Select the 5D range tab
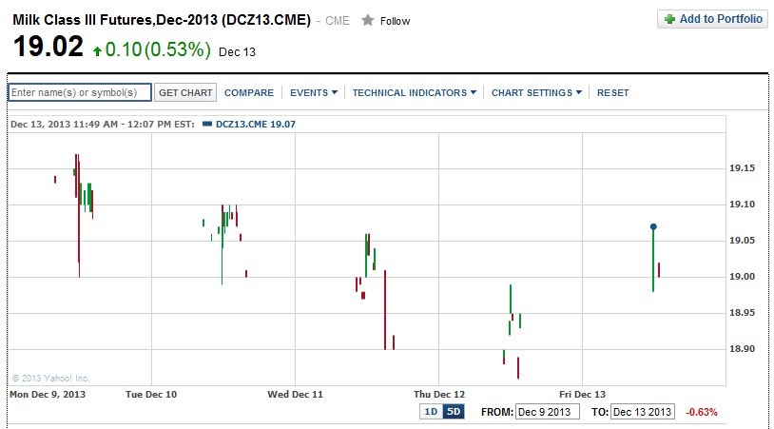 tap(454, 412)
